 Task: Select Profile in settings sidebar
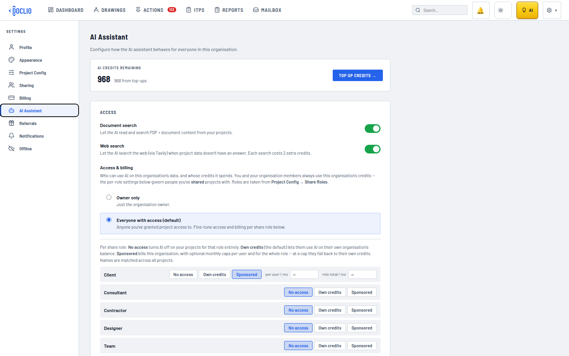tap(40, 47)
